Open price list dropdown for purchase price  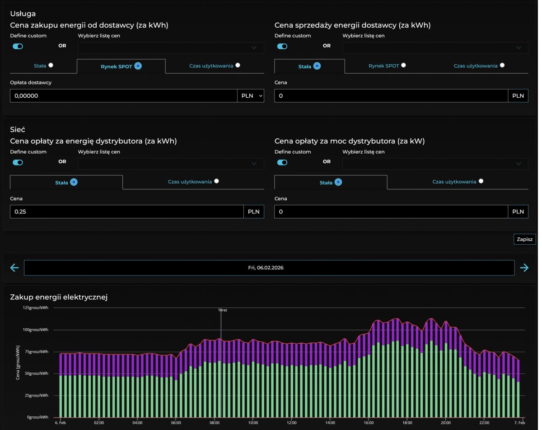(171, 47)
